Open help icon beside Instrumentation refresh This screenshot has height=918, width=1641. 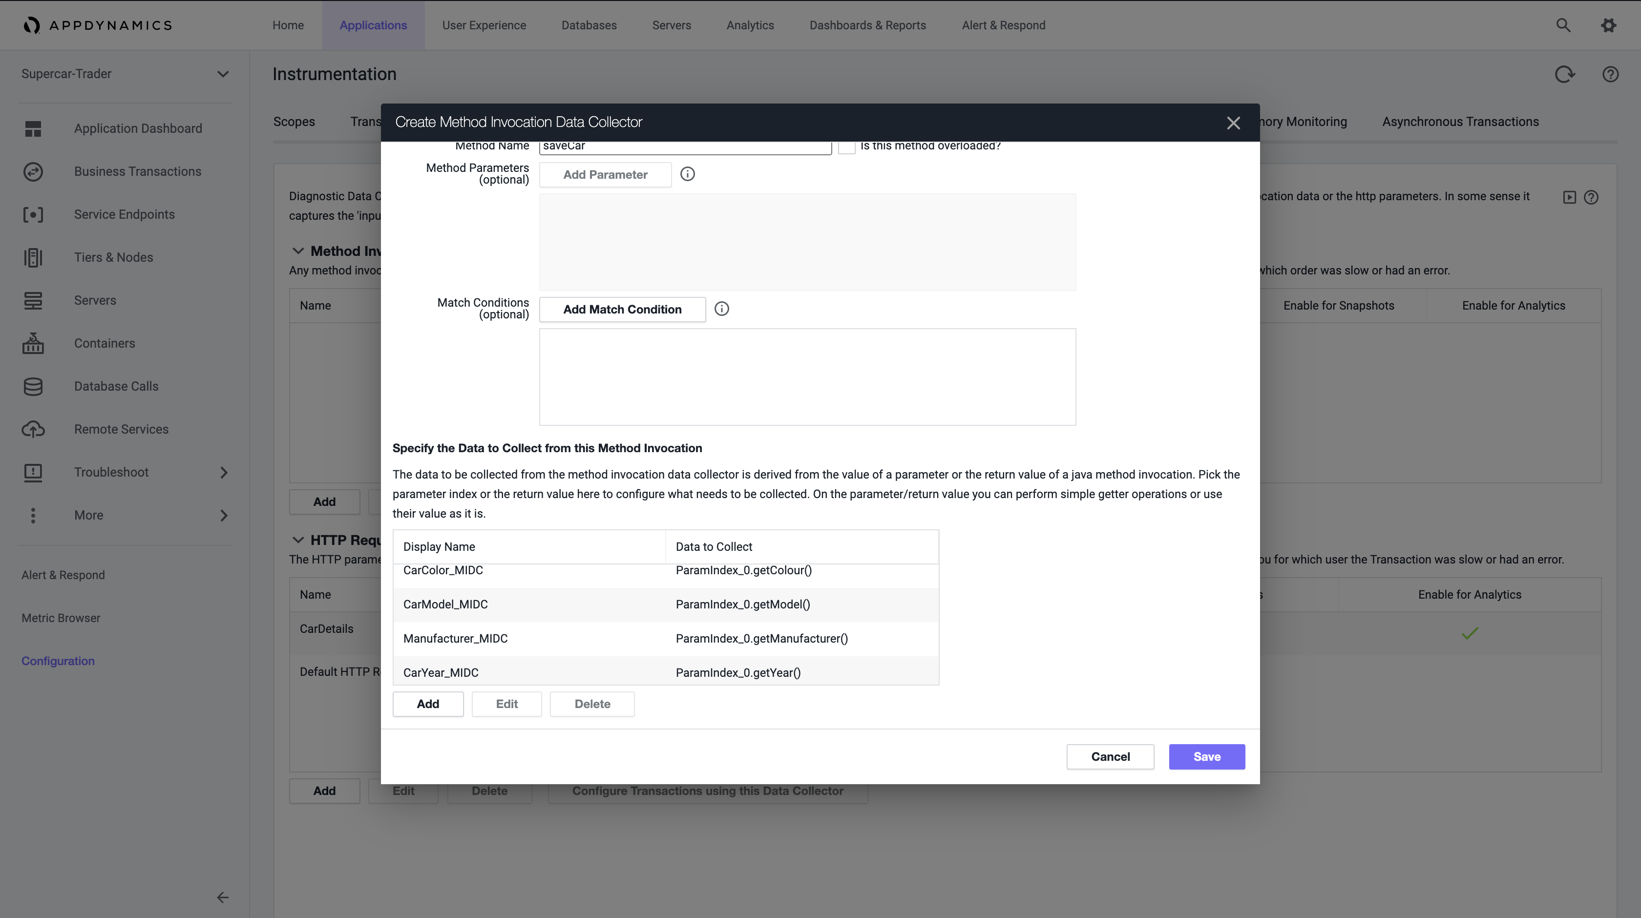point(1610,75)
